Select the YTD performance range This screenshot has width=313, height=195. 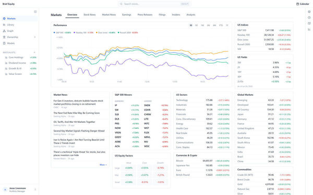click(221, 25)
